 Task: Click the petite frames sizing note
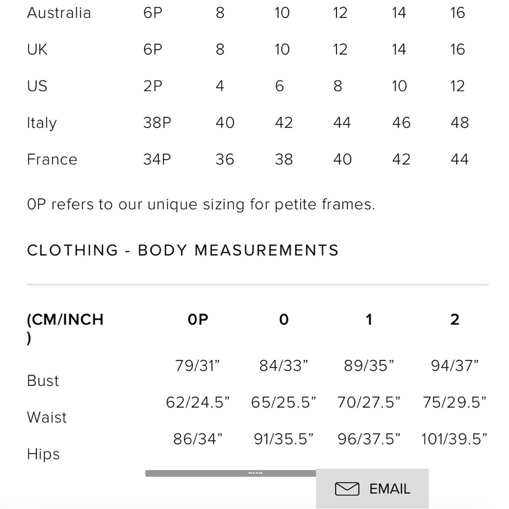click(x=201, y=205)
